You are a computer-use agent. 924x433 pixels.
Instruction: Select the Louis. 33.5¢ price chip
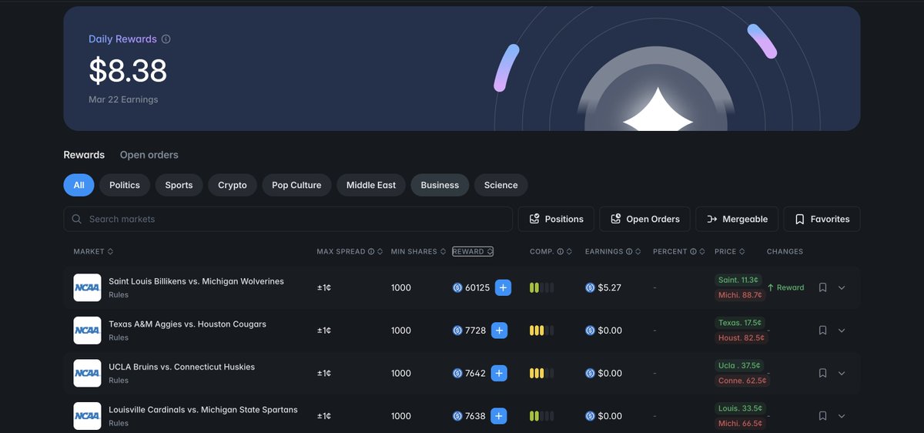(x=739, y=408)
